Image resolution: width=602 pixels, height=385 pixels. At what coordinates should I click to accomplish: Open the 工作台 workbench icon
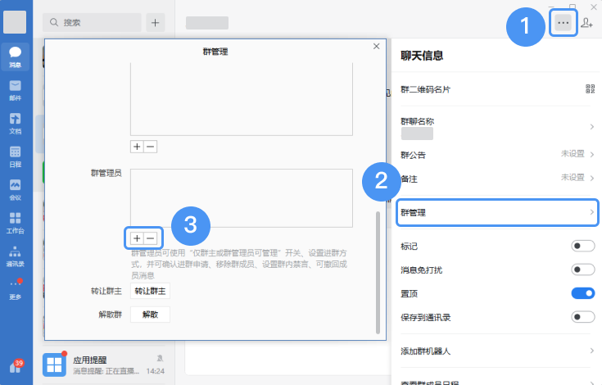pyautogui.click(x=16, y=221)
